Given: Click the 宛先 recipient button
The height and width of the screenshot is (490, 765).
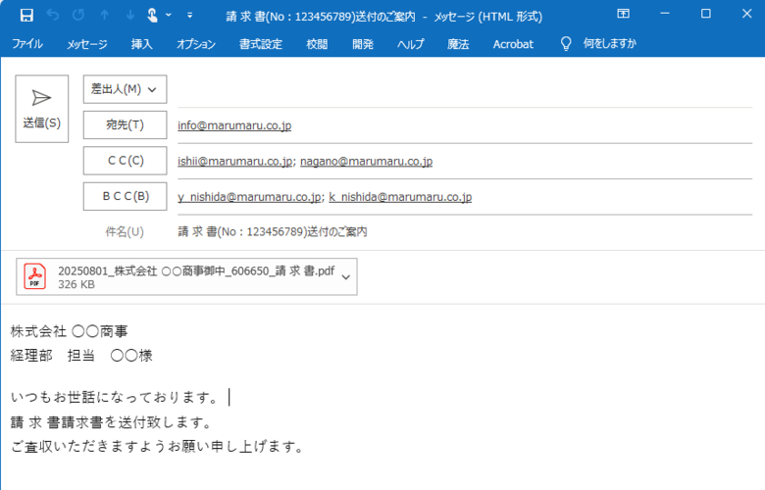Looking at the screenshot, I should (125, 125).
